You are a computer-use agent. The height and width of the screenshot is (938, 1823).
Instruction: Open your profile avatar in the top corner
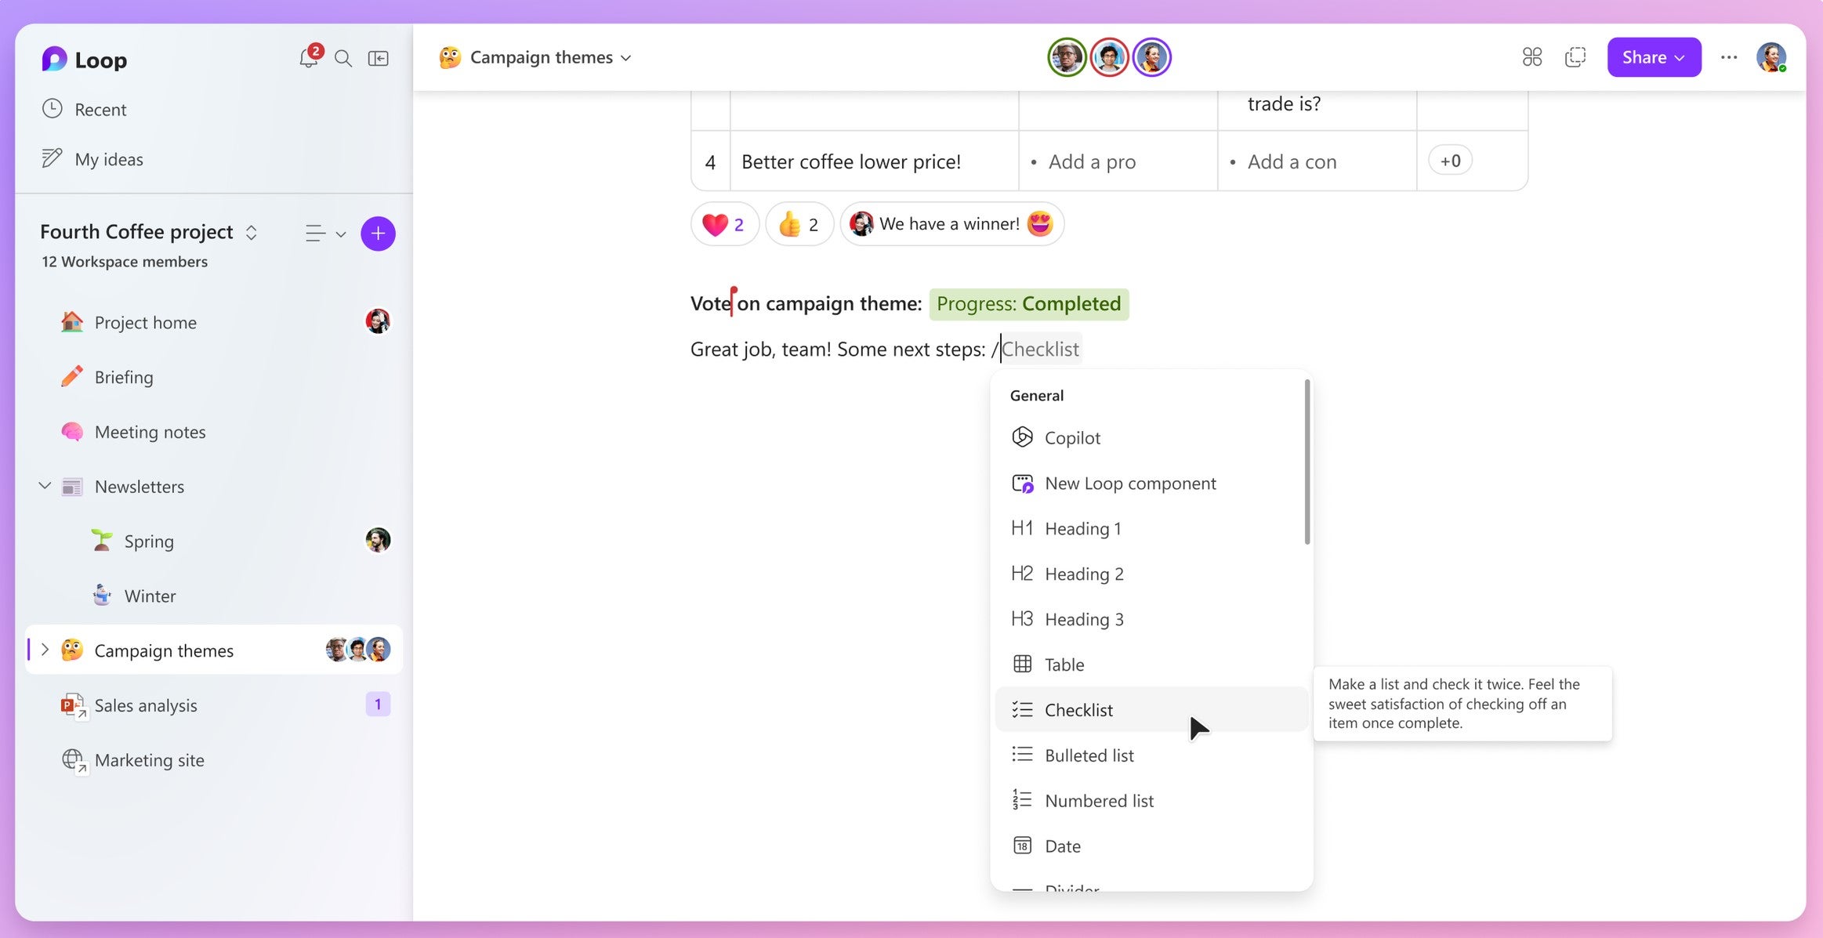tap(1770, 56)
